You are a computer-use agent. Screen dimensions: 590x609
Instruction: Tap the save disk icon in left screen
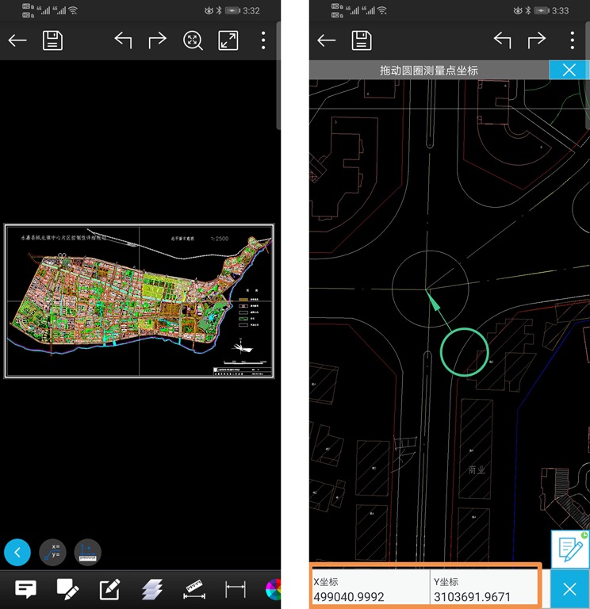pos(52,40)
